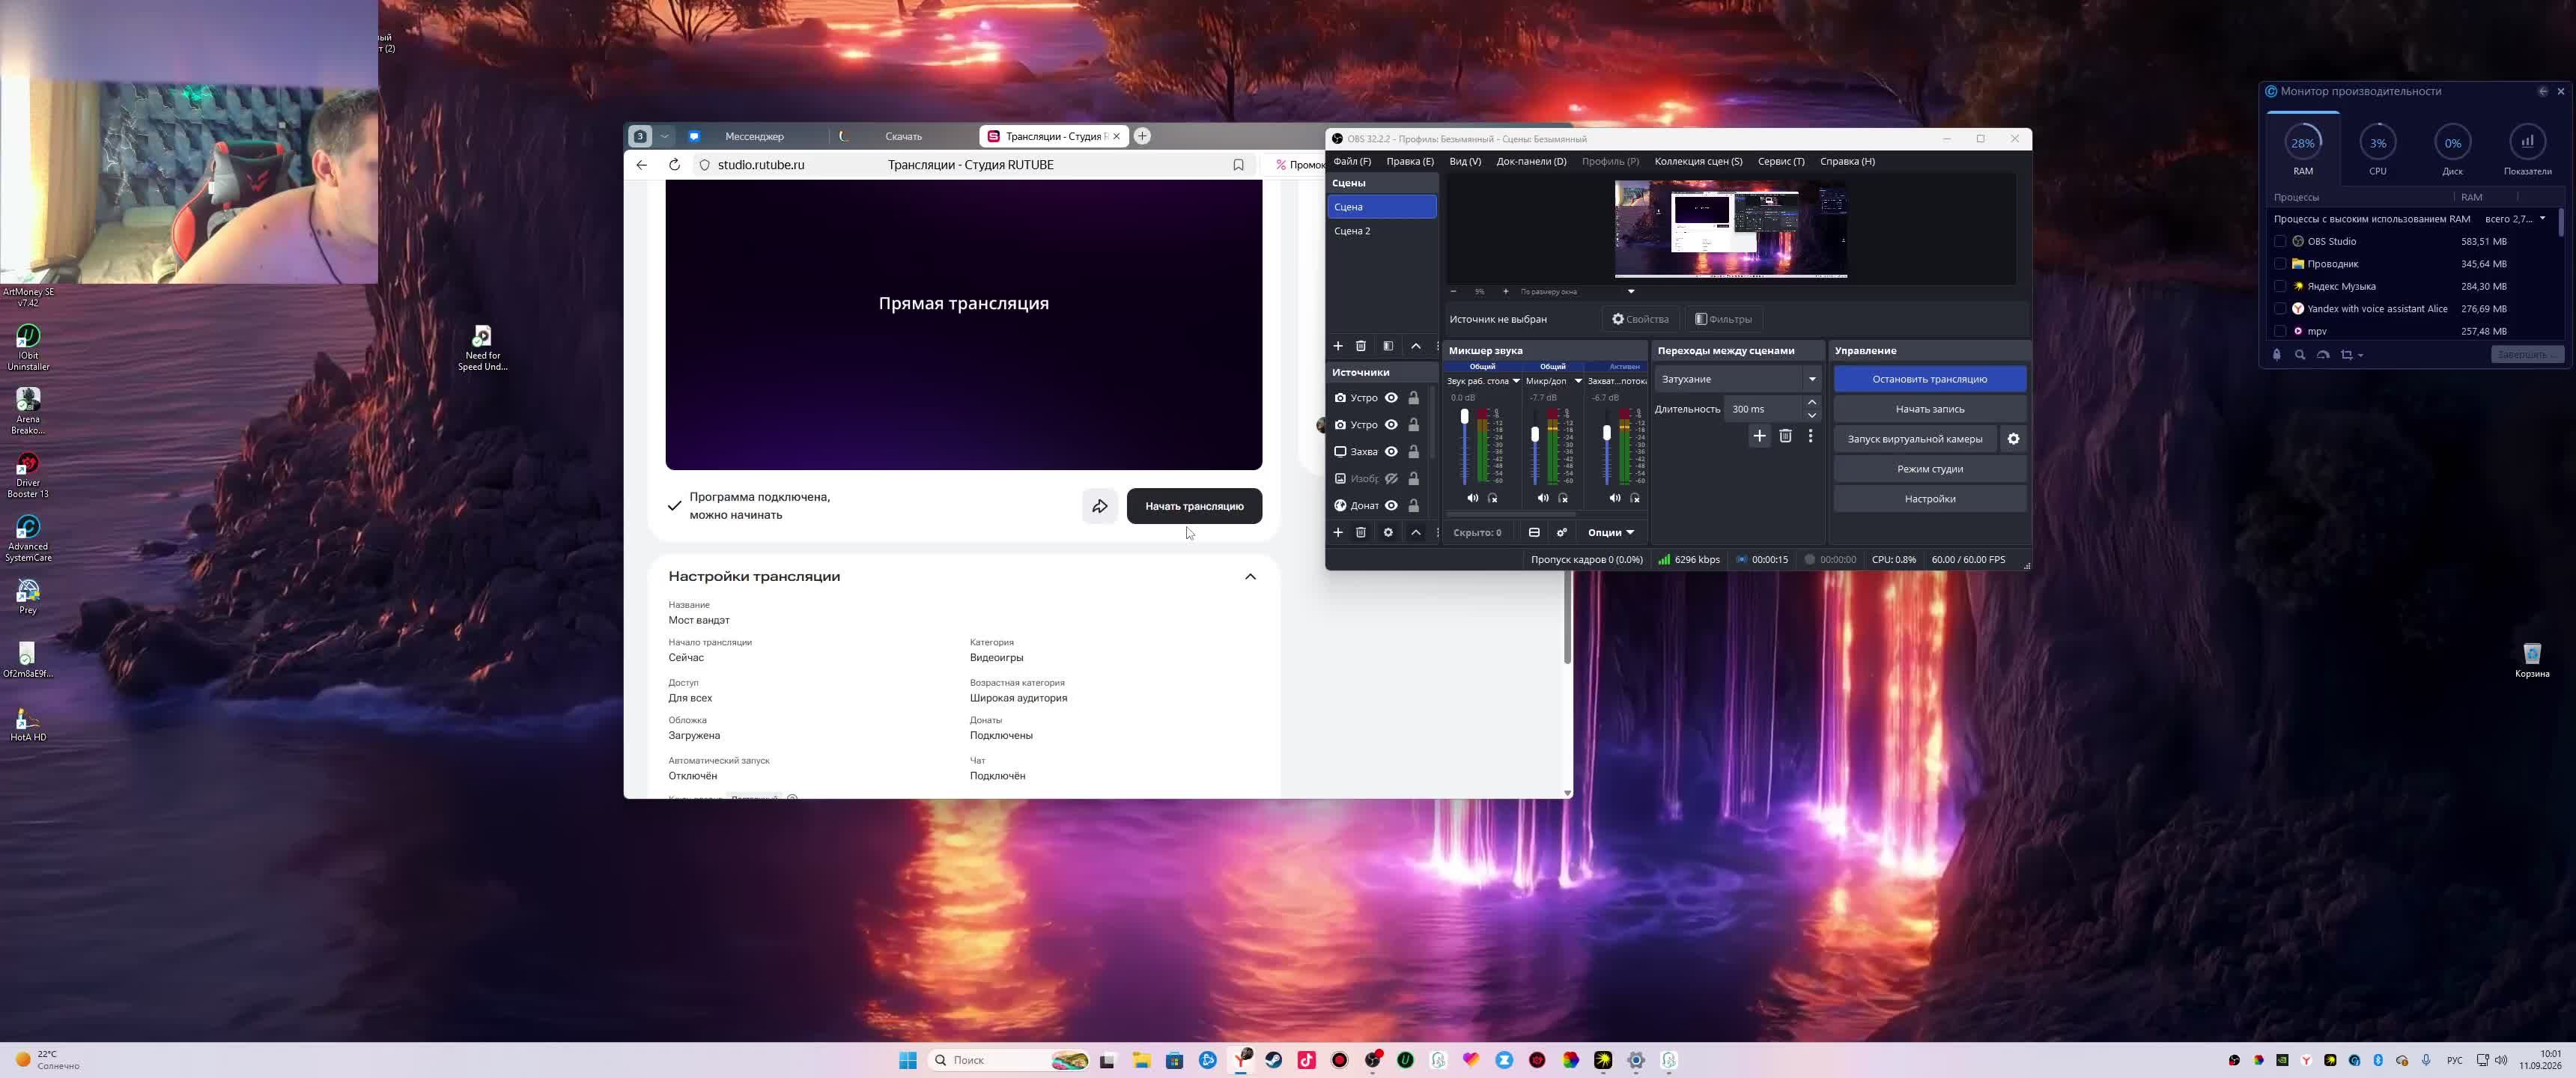Switch audio mixer layout icon

pos(1534,532)
